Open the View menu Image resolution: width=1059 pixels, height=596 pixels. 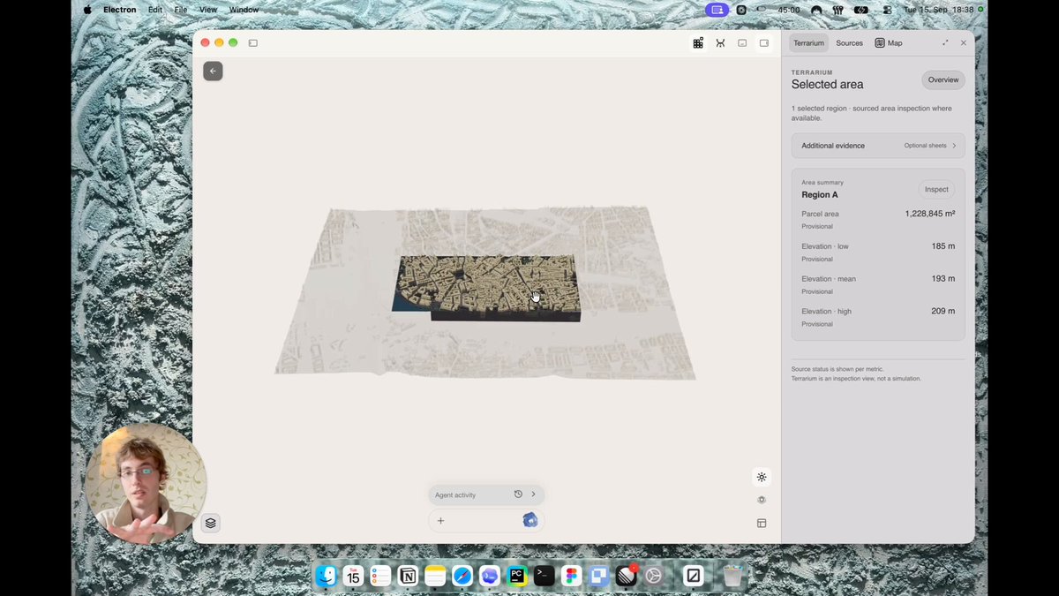pos(208,10)
